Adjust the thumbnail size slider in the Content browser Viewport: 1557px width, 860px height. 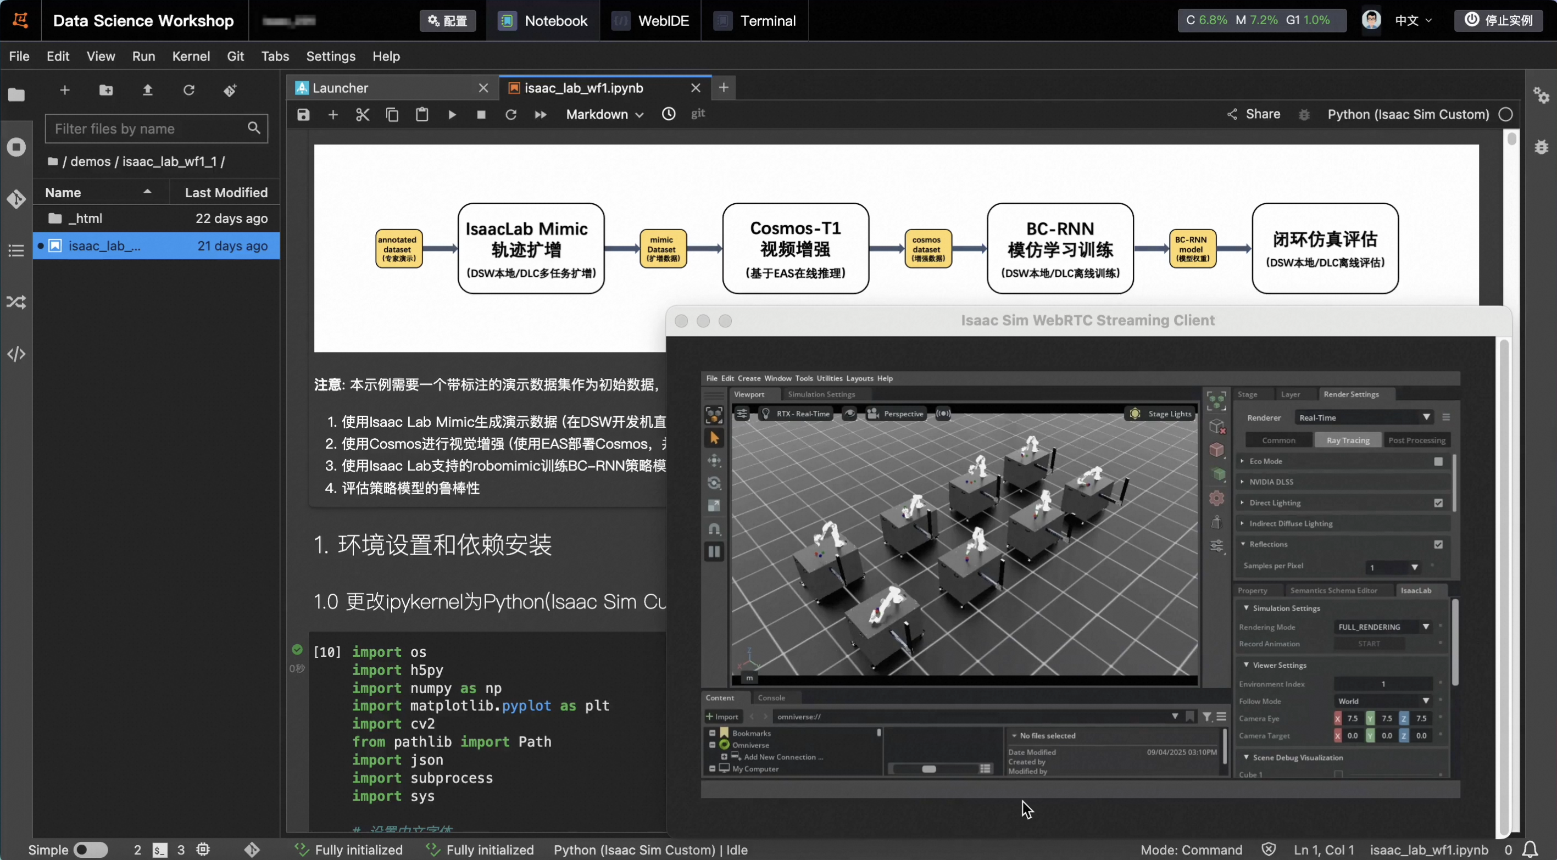click(x=929, y=769)
